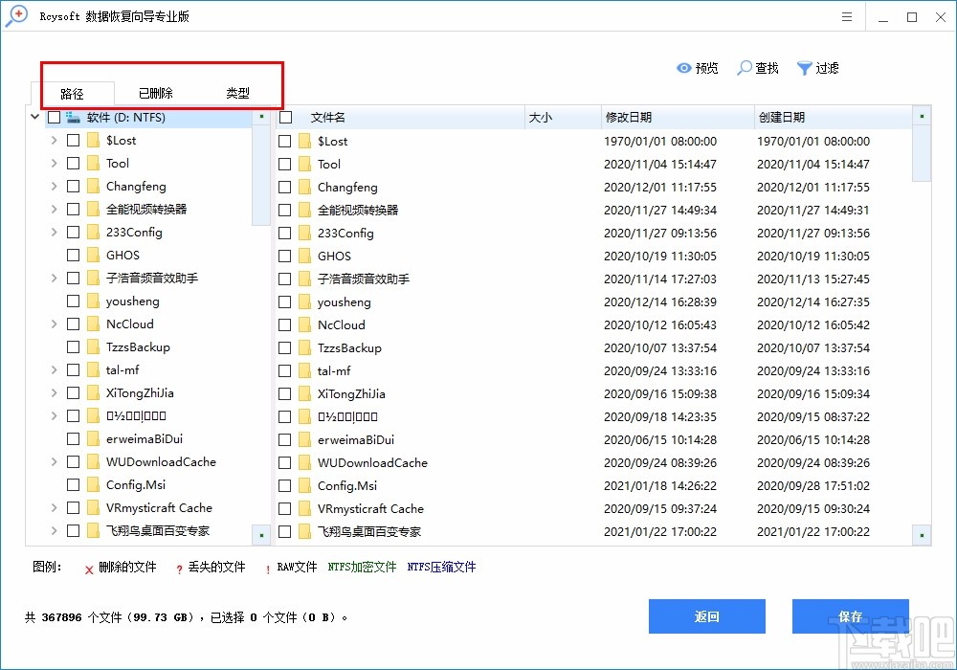Select the checkbox for yousheng in file list
This screenshot has height=670, width=957.
(x=284, y=301)
